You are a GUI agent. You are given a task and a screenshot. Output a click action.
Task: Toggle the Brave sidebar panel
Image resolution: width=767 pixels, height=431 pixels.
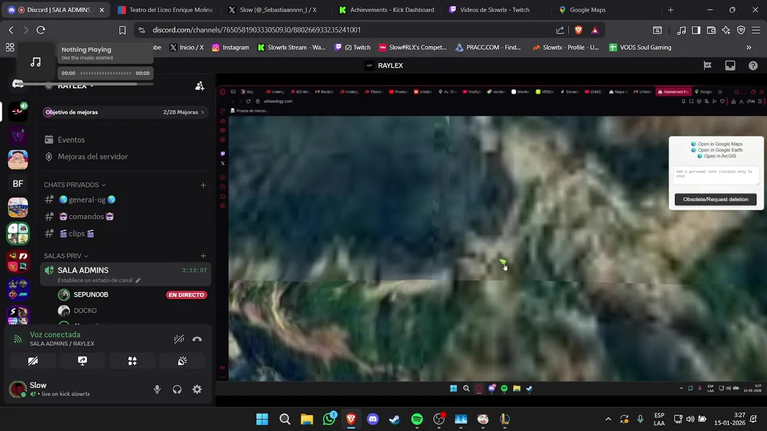click(x=696, y=30)
